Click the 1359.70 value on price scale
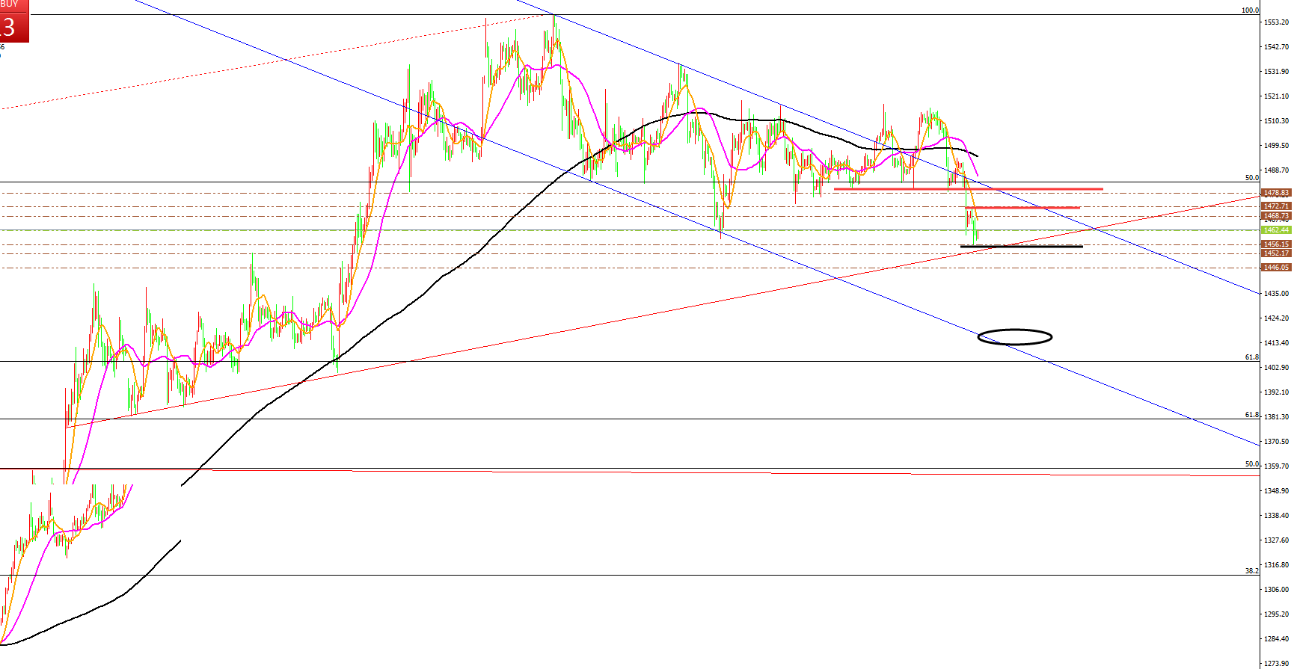Image resolution: width=1294 pixels, height=669 pixels. [x=1275, y=466]
